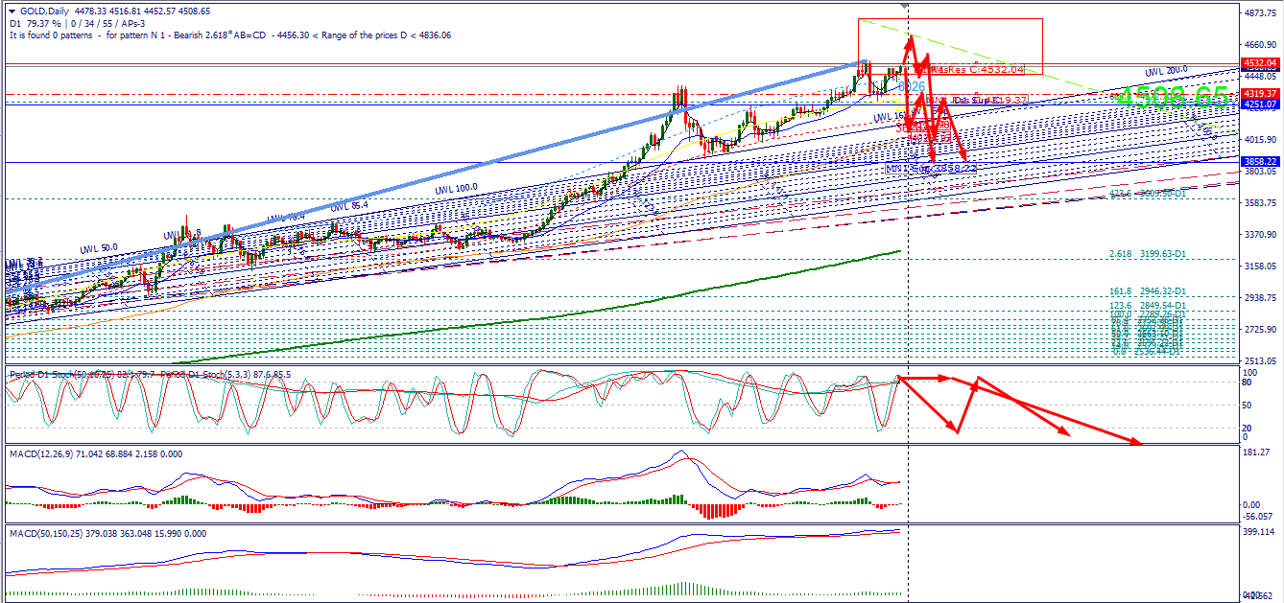Click the large green 4508.65 price text

[1172, 97]
